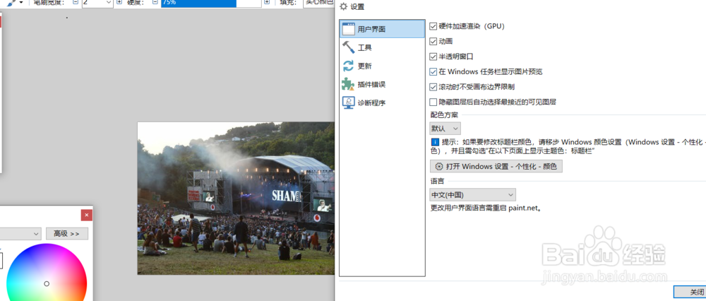Toggle the 动画 animation checkbox

pyautogui.click(x=433, y=42)
